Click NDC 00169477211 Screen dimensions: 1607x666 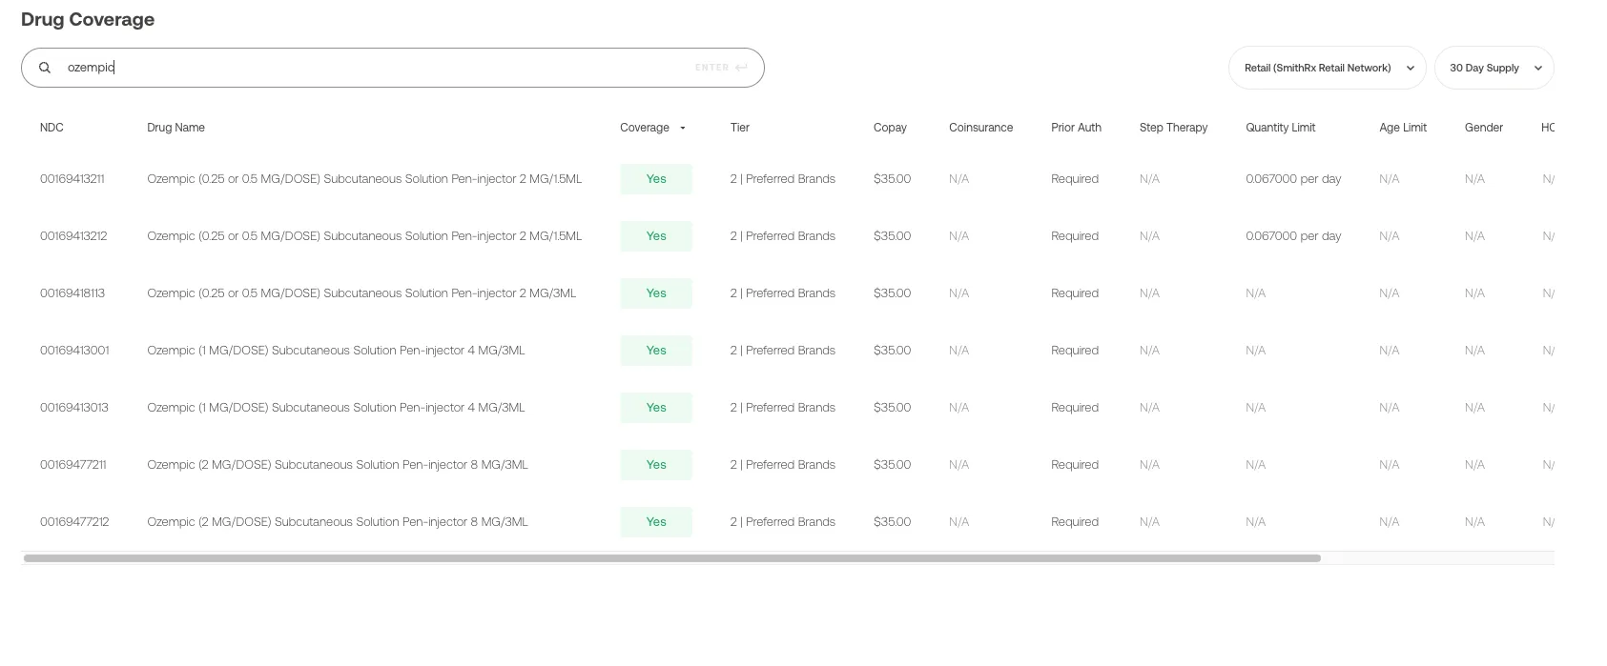point(73,465)
